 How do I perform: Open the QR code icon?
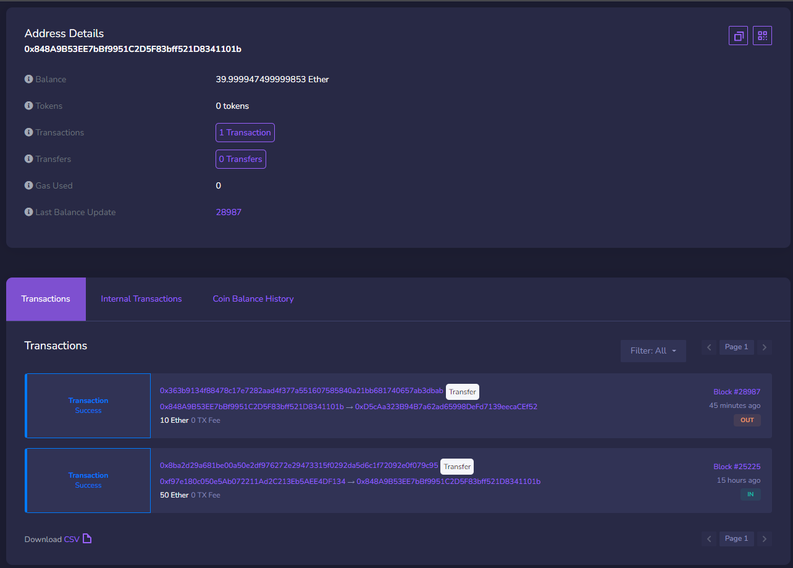point(762,36)
